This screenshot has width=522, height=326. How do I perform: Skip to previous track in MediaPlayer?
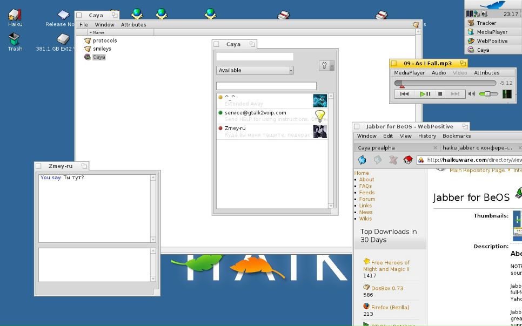404,94
